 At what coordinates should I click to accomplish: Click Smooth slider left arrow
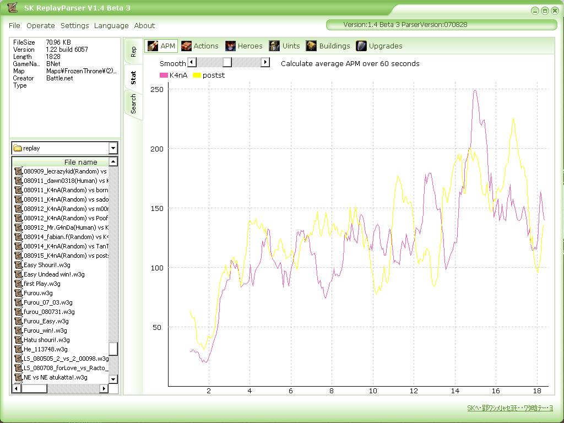(192, 63)
